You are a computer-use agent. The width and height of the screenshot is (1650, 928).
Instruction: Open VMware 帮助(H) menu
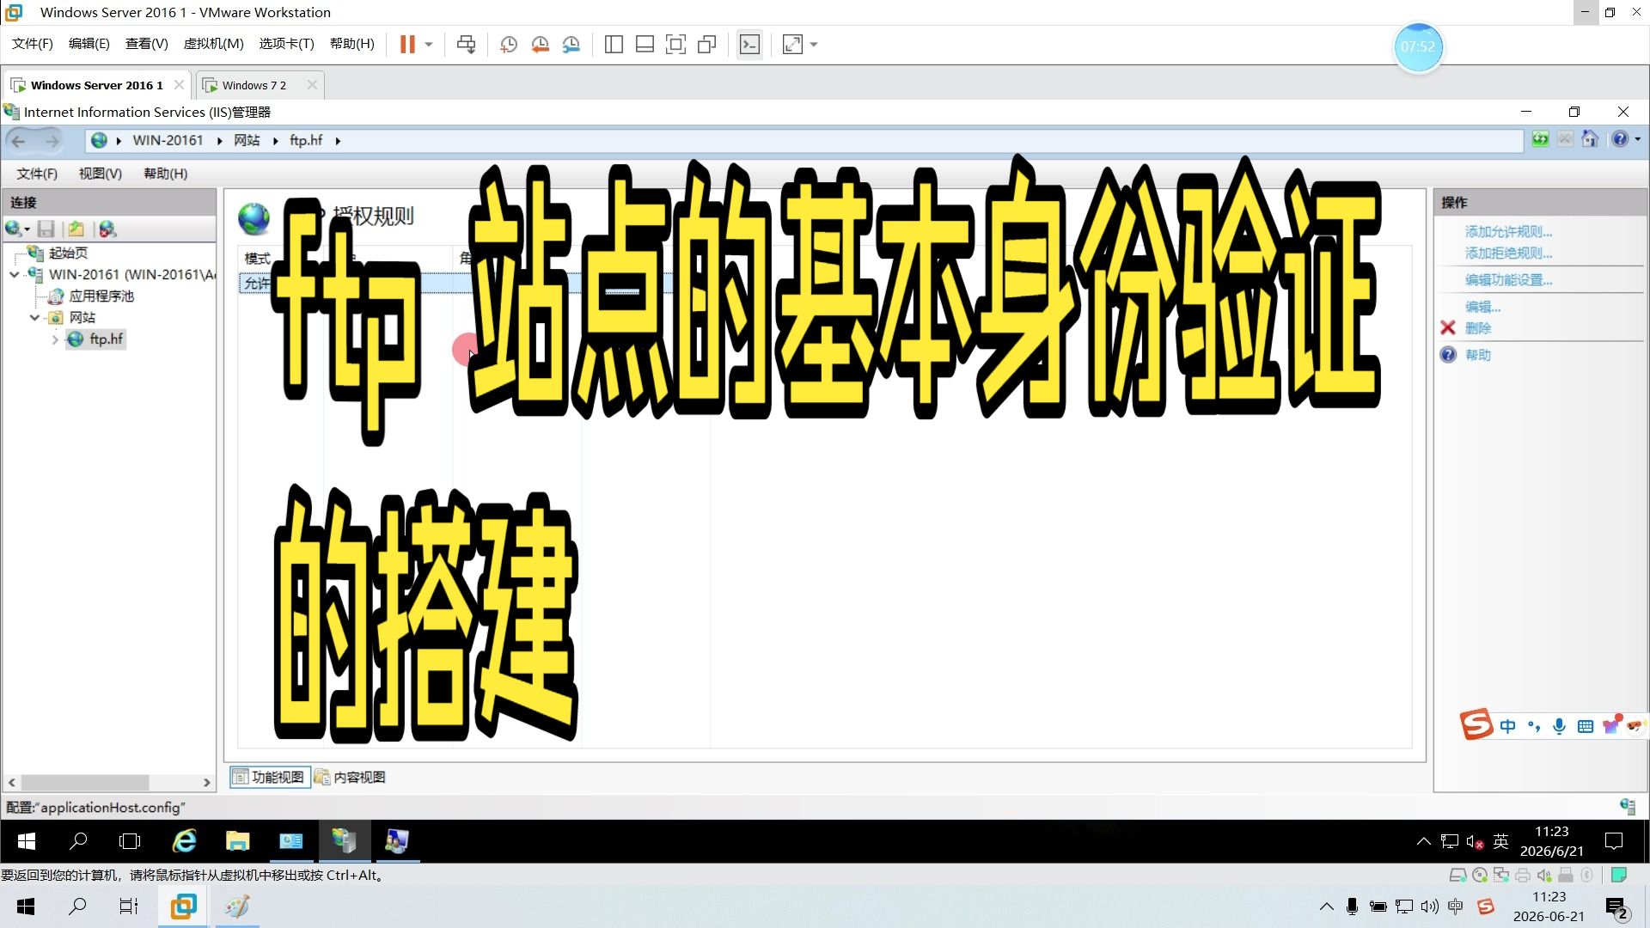click(x=352, y=44)
